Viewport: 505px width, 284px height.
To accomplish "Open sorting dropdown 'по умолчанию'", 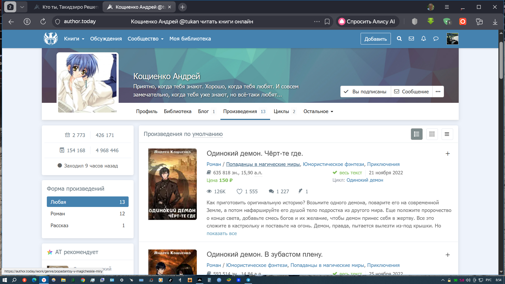I will (x=207, y=134).
